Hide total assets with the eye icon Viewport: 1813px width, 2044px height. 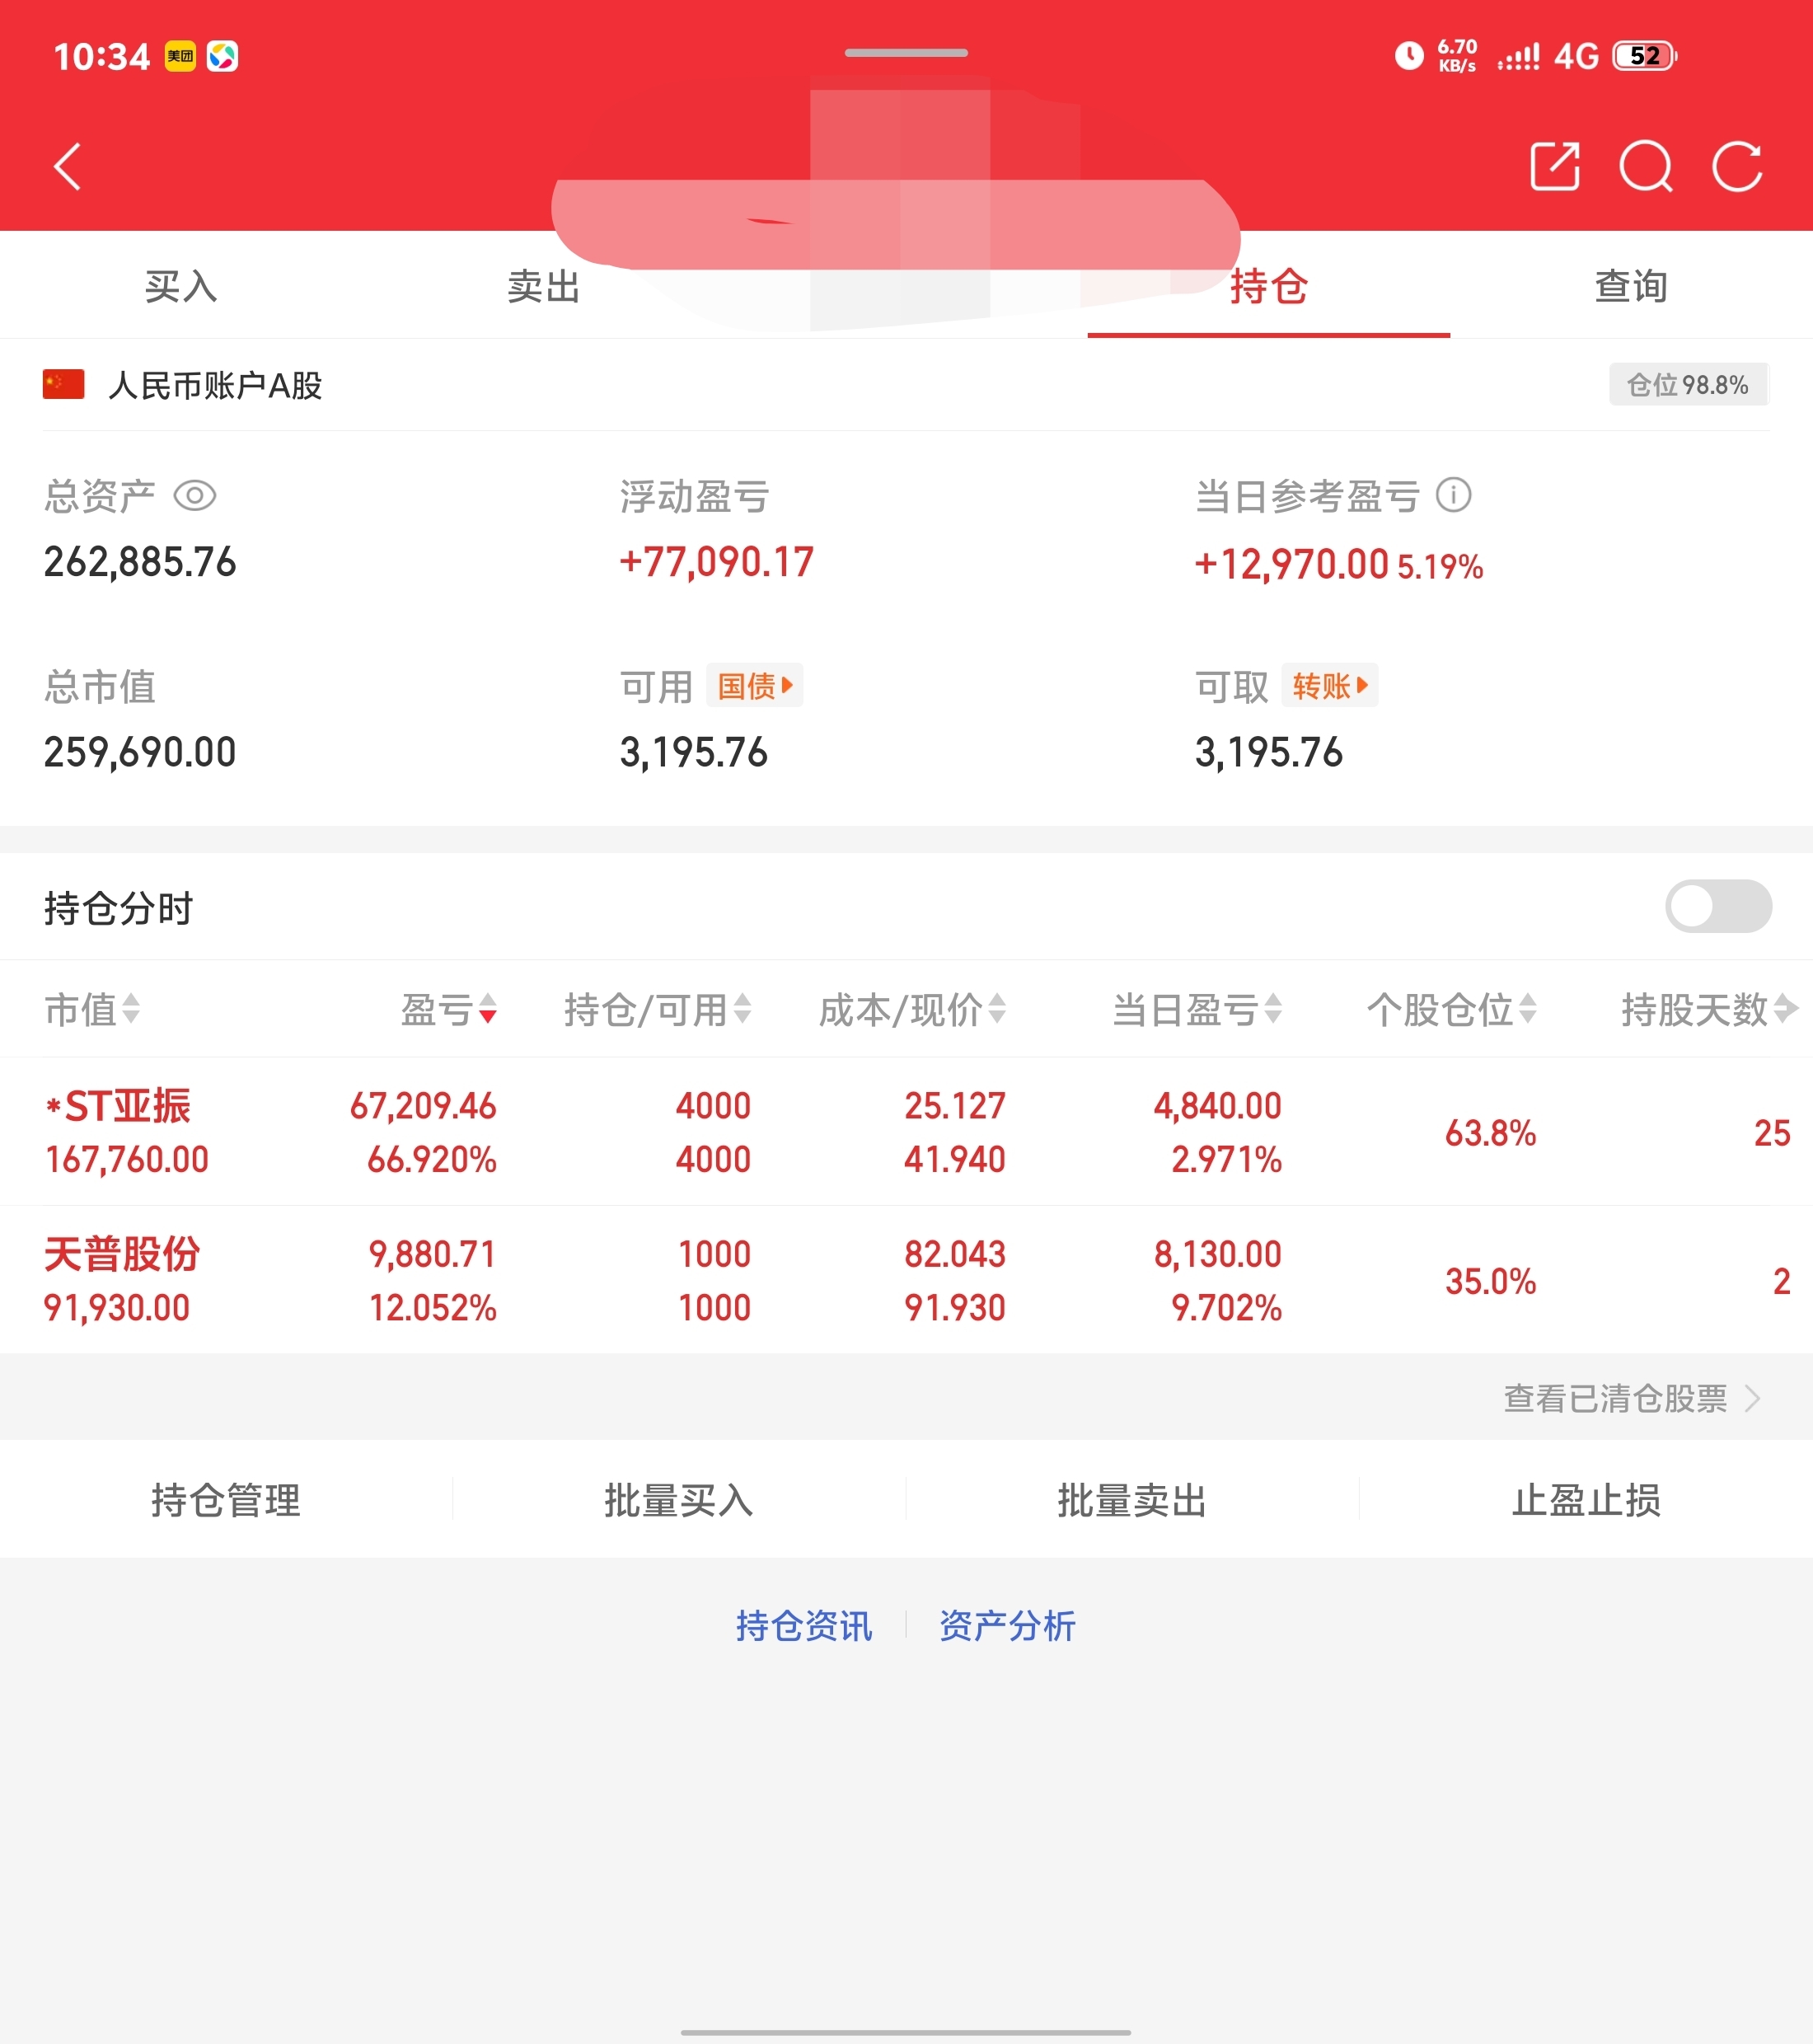tap(195, 496)
